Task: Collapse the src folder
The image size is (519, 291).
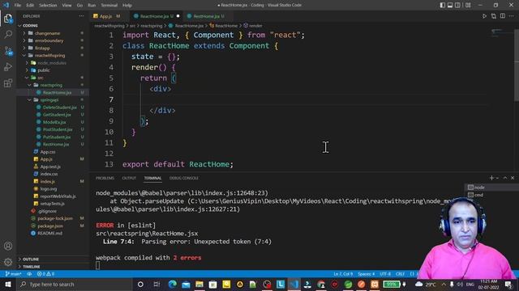Action: click(x=40, y=78)
